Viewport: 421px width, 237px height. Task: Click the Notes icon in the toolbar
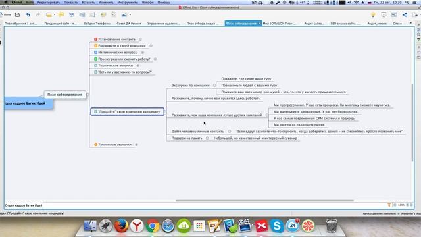(103, 14)
